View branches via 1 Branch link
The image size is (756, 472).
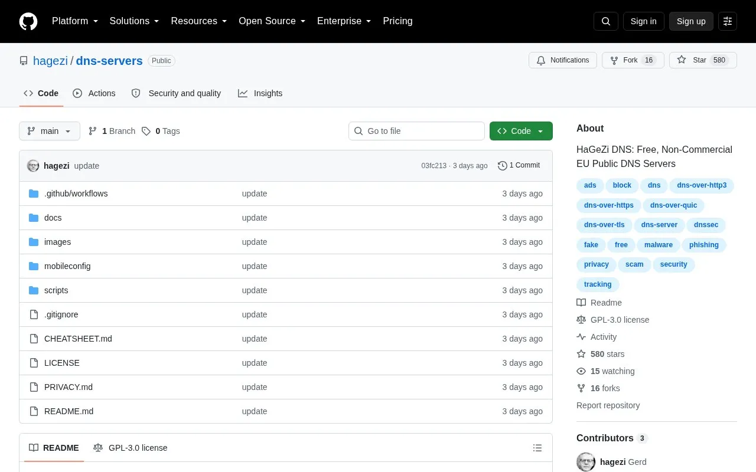112,131
